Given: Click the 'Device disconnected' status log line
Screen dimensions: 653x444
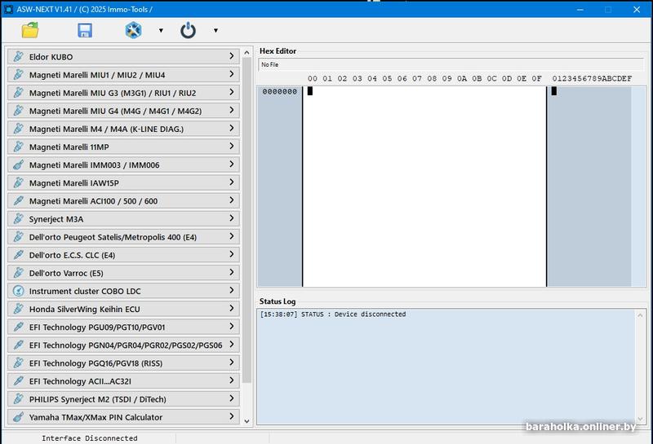Looking at the screenshot, I should point(333,314).
